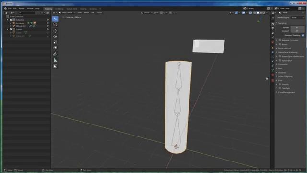Open Global transform orientation dropdown
Viewport: 307px width, 173px height.
pyautogui.click(x=147, y=13)
